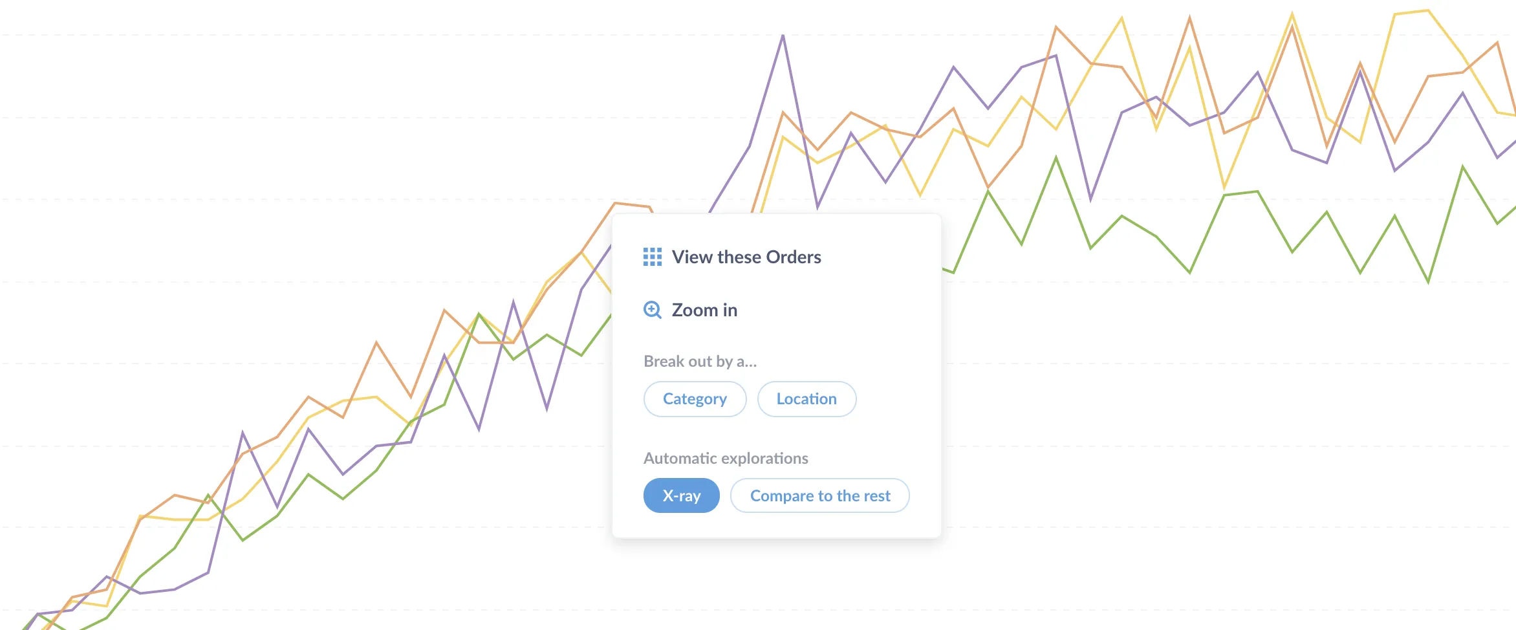Select the green line's lowest point at far right
Viewport: 1516px width, 630px height.
coord(1428,282)
